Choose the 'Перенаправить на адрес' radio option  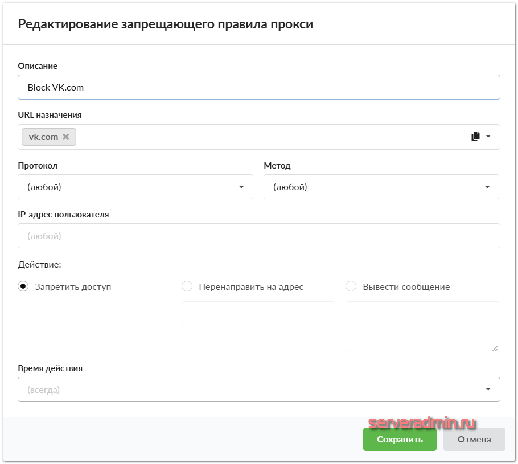(187, 286)
